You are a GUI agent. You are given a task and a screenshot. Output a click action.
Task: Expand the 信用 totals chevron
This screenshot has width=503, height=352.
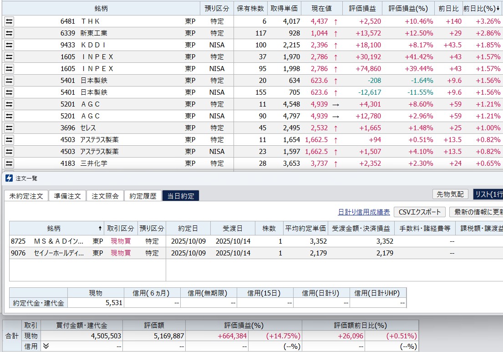click(46, 346)
